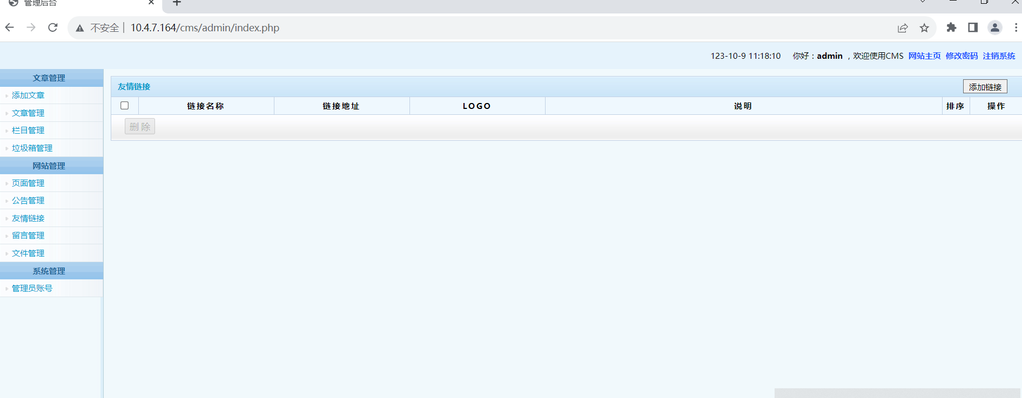This screenshot has height=398, width=1022.
Task: Open 文章管理 sidebar item
Action: click(28, 113)
